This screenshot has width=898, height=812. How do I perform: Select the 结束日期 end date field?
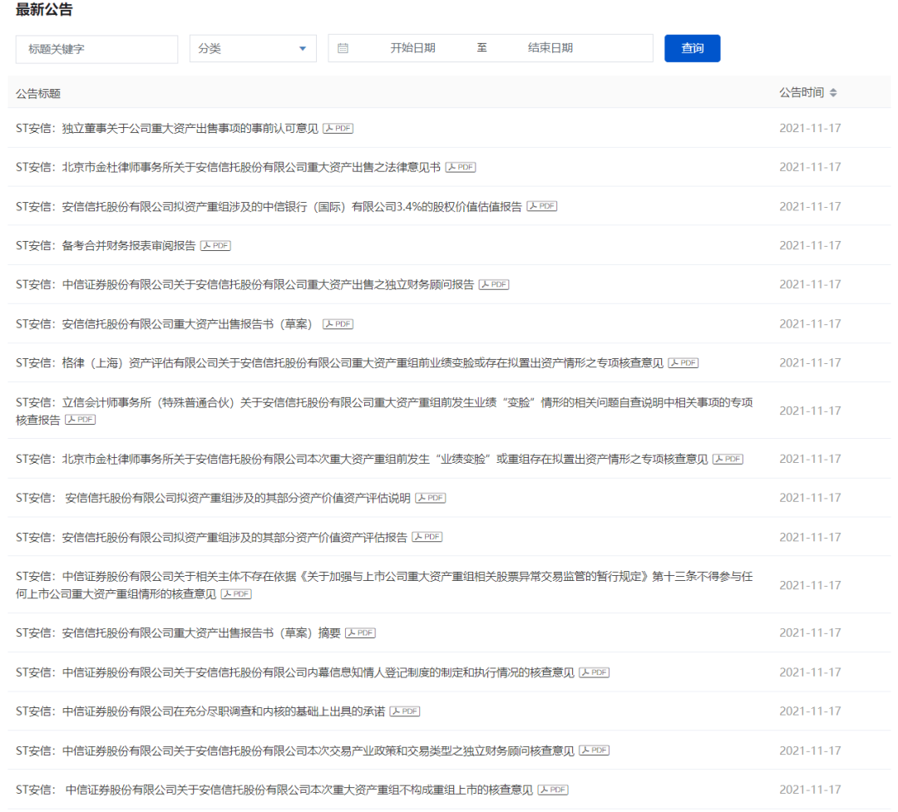tap(550, 48)
